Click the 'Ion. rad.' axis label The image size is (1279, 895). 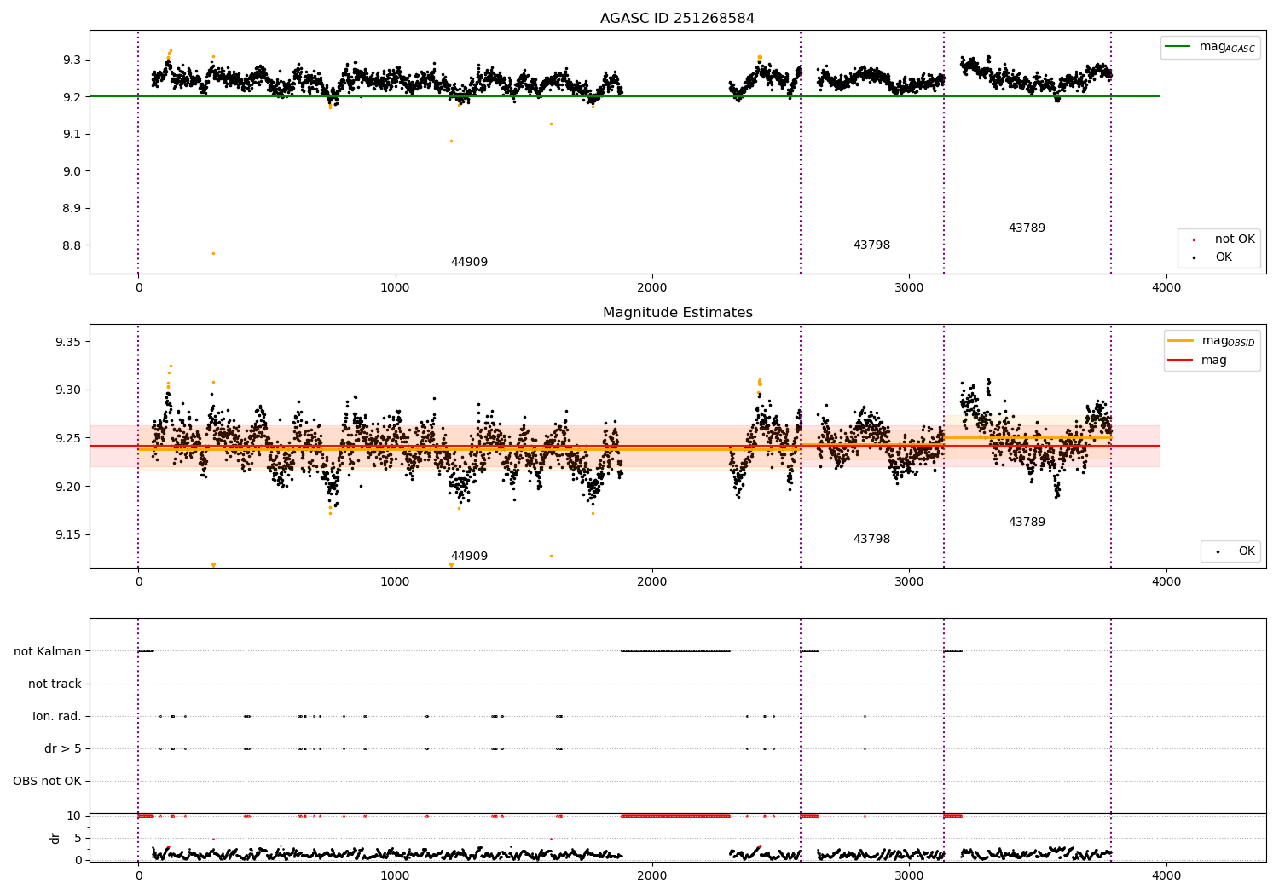[57, 716]
